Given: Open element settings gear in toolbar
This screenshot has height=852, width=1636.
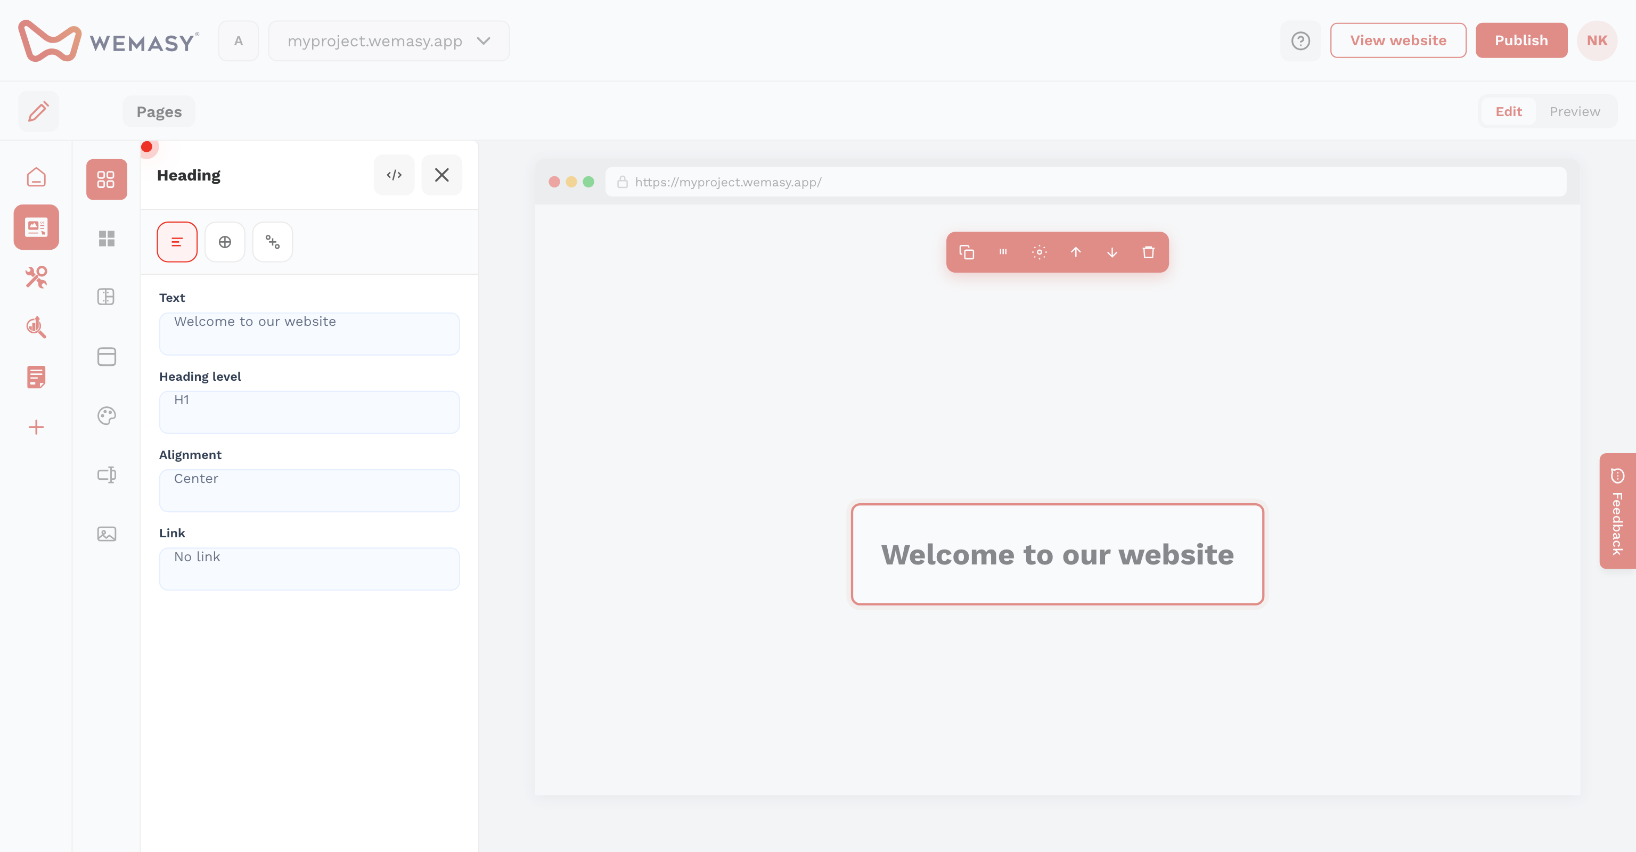Looking at the screenshot, I should pos(1039,253).
